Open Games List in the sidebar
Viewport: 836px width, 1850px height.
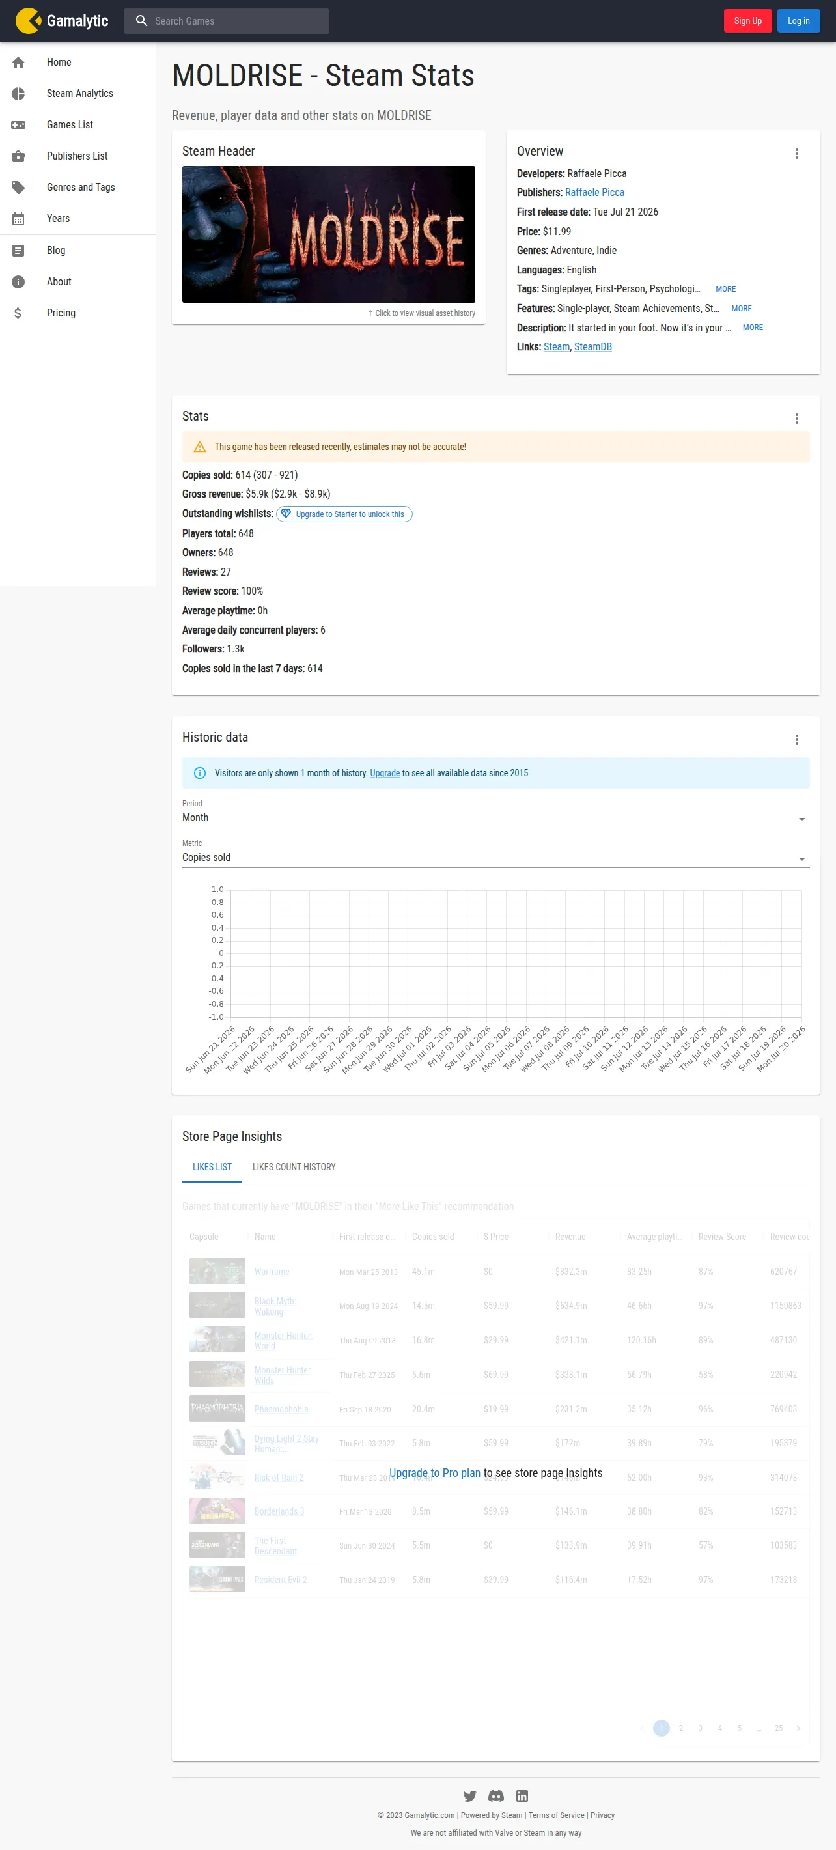(x=77, y=125)
